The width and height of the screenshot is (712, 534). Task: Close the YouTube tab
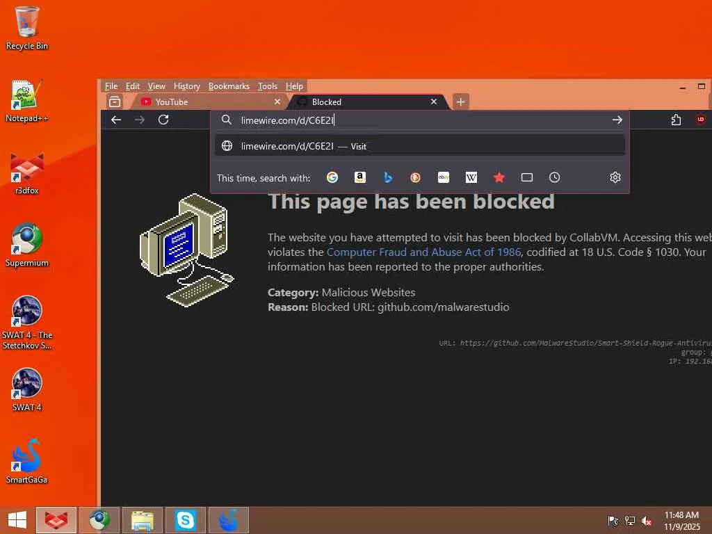coord(277,102)
